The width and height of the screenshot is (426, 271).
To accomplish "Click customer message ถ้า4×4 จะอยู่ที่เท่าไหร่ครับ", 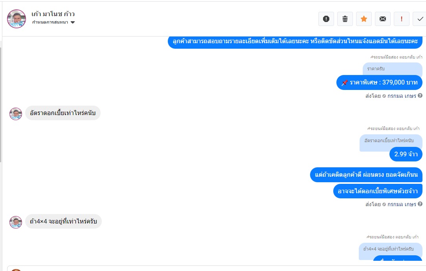I will (x=63, y=222).
